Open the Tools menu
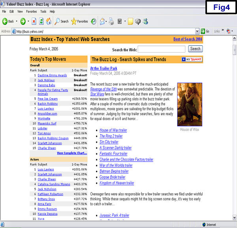Viewport: 237px width, 228px height. click(43, 11)
